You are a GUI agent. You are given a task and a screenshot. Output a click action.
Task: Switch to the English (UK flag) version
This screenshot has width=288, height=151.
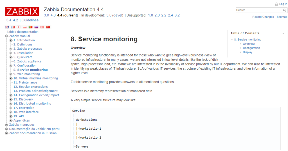pyautogui.click(x=7, y=27)
